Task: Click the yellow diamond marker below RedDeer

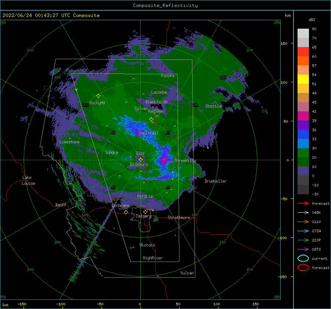Action: pos(152,119)
